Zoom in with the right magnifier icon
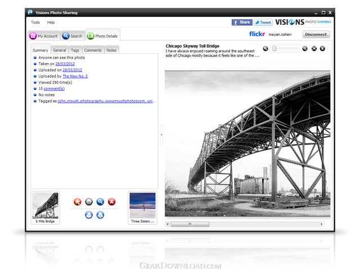Viewport: 360px width, 270px height. point(305,48)
